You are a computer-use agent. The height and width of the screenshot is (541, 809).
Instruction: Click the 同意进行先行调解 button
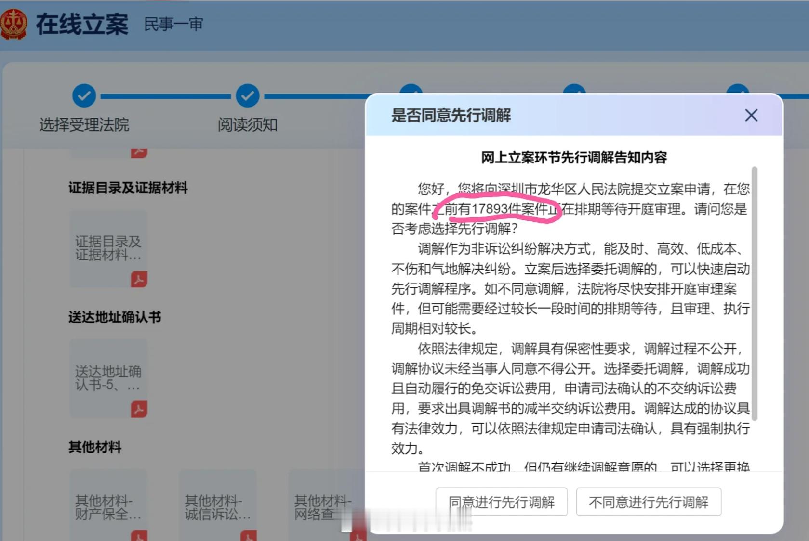(x=502, y=502)
